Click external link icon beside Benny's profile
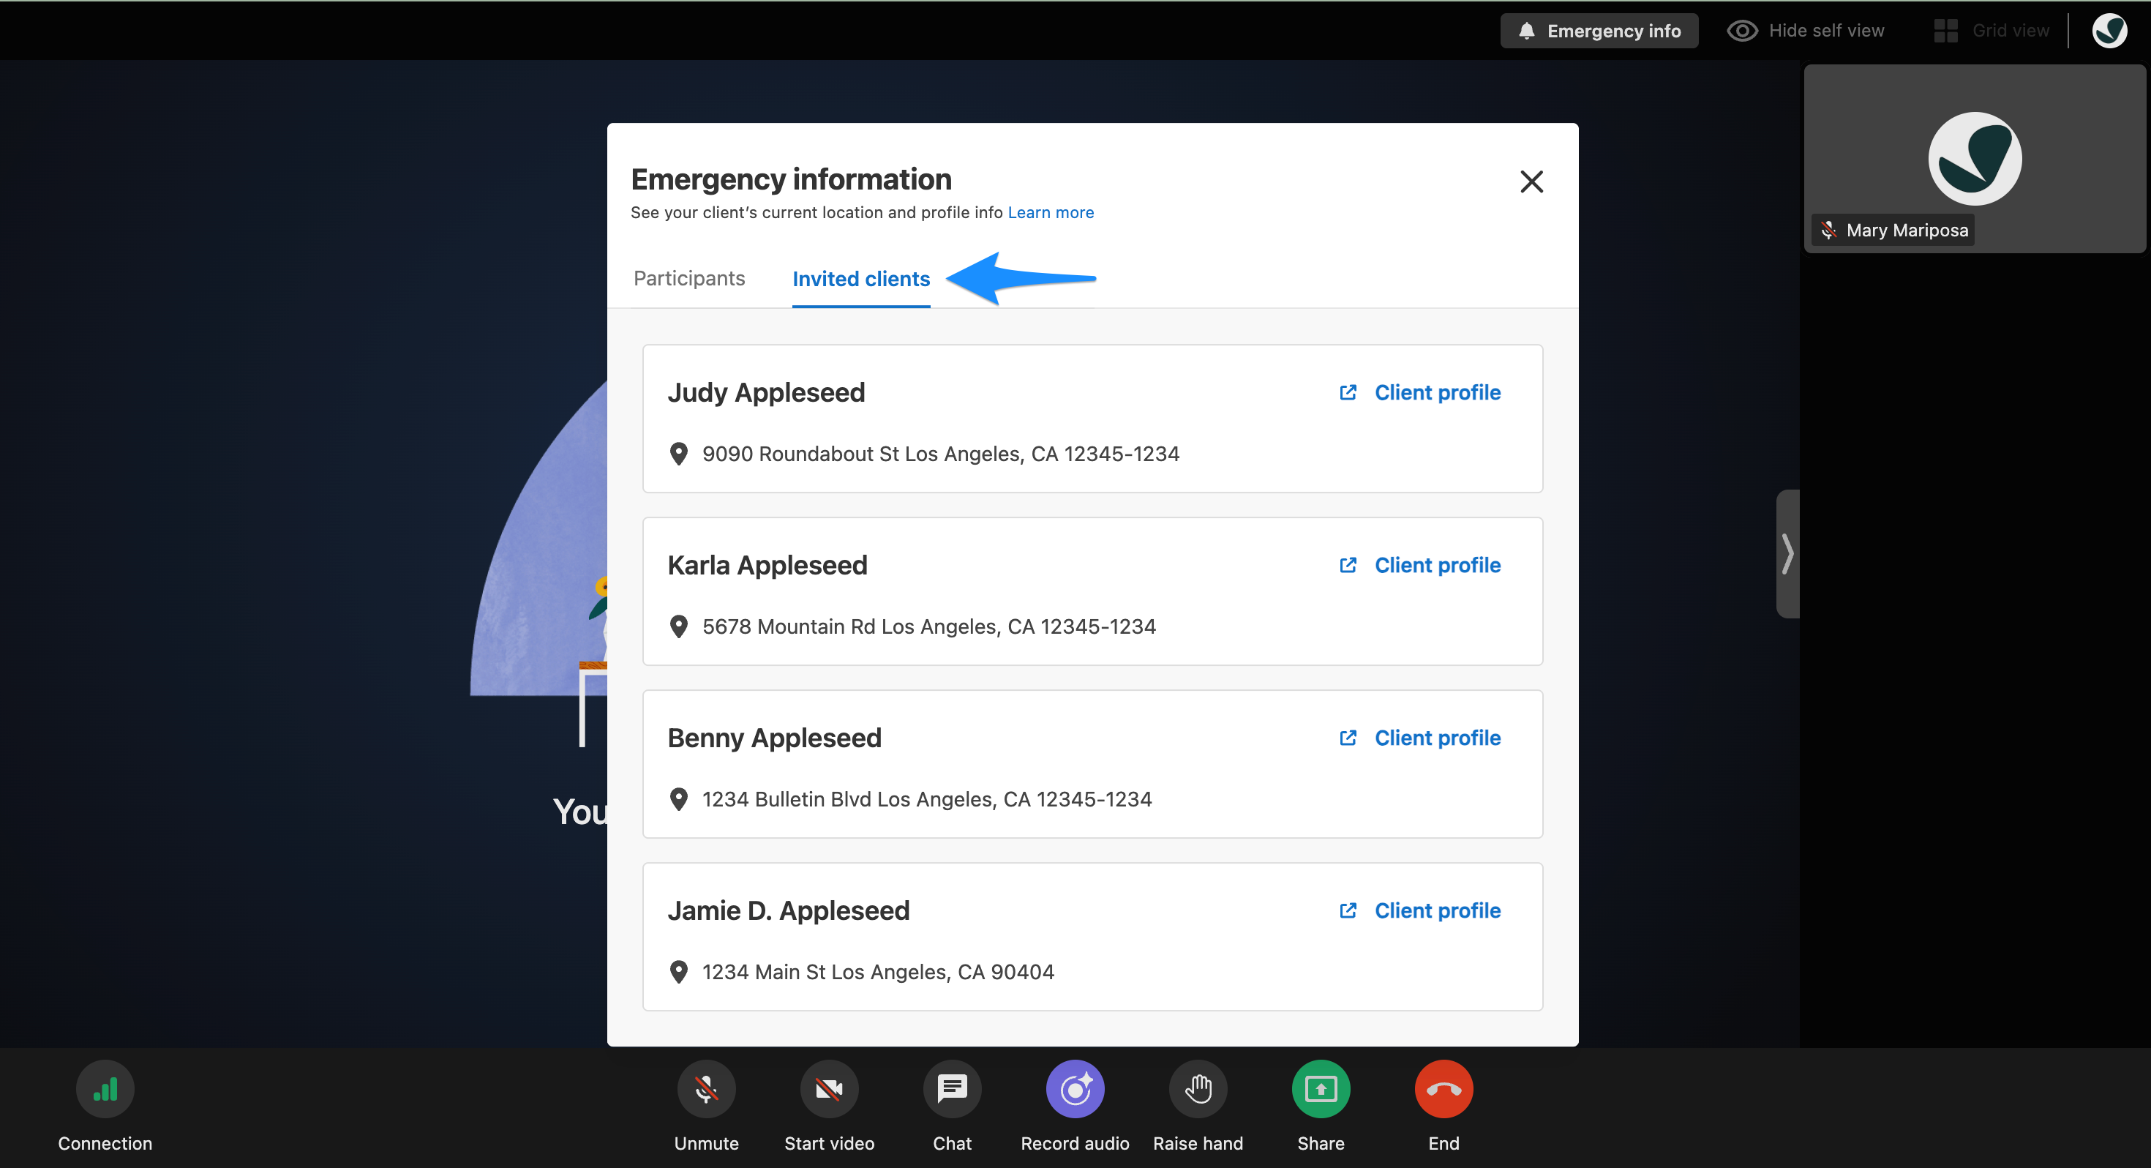This screenshot has height=1168, width=2151. [1348, 738]
